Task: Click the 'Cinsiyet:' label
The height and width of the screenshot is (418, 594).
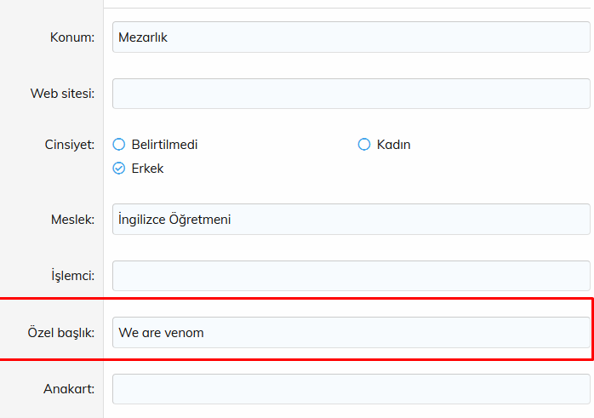Action: click(x=69, y=145)
